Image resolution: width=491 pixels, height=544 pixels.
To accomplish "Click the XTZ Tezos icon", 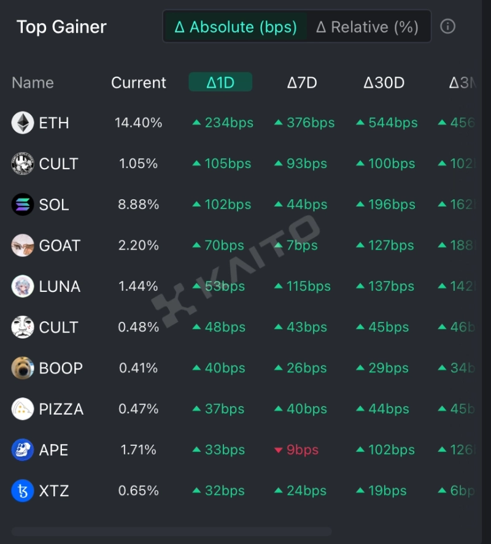I will 23,491.
